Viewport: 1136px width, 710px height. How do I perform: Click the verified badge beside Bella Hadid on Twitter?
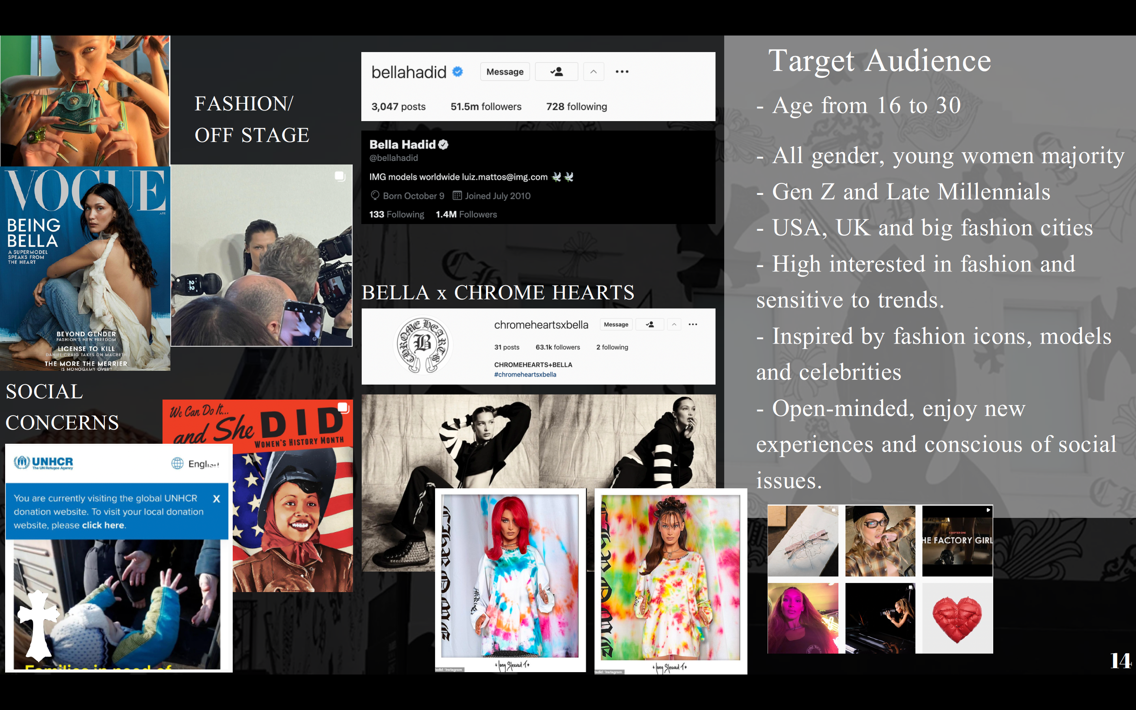point(443,145)
